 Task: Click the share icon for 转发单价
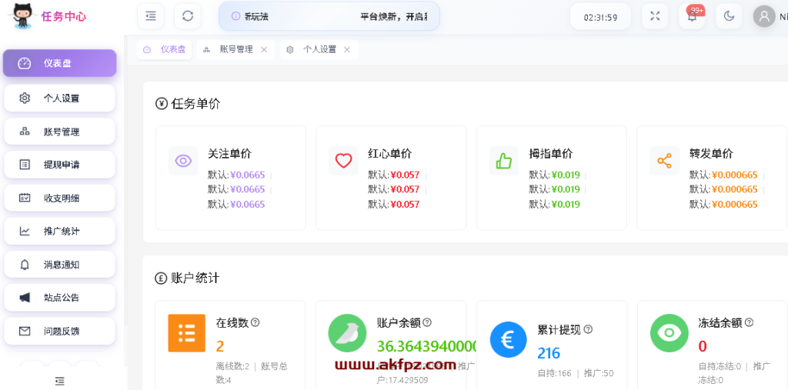click(664, 161)
